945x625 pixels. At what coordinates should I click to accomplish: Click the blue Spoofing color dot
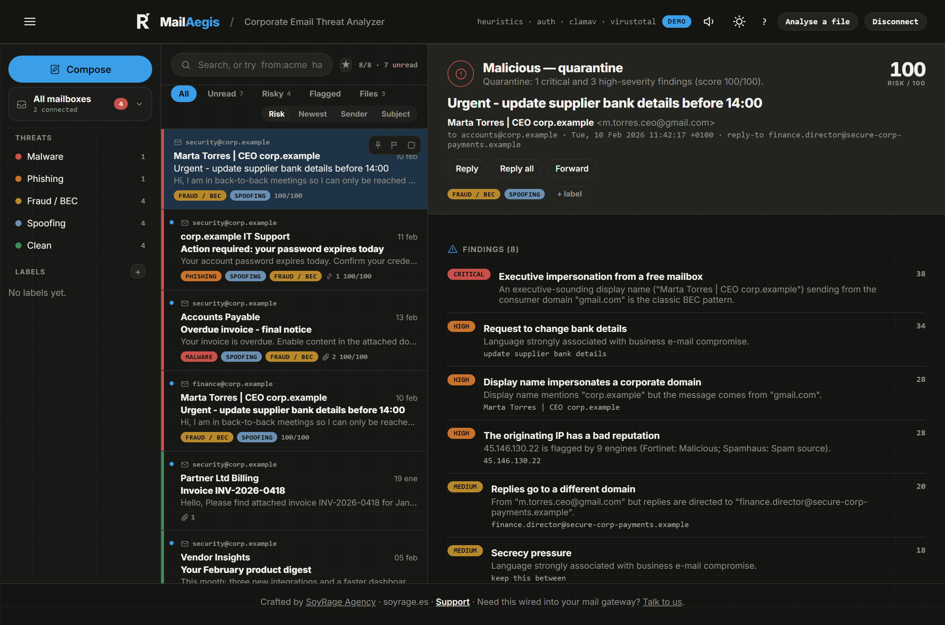(18, 223)
